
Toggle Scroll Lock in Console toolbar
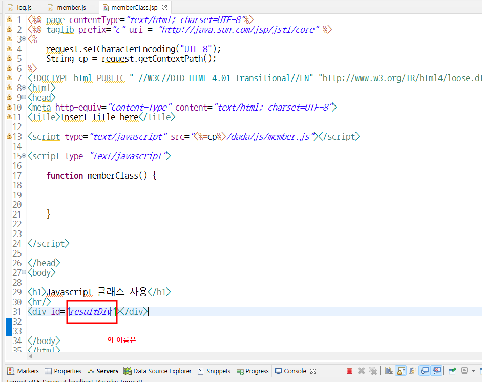401,371
